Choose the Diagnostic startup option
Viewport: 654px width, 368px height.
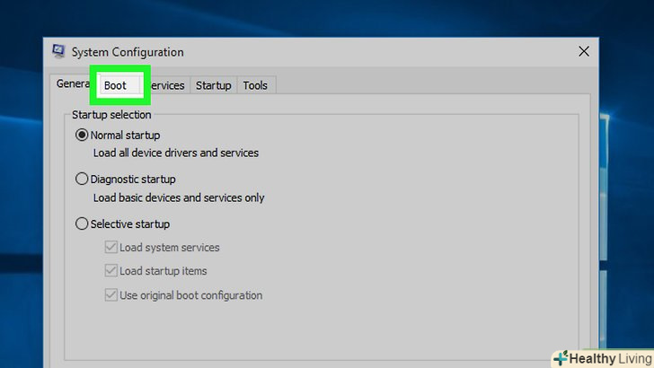[x=83, y=180]
